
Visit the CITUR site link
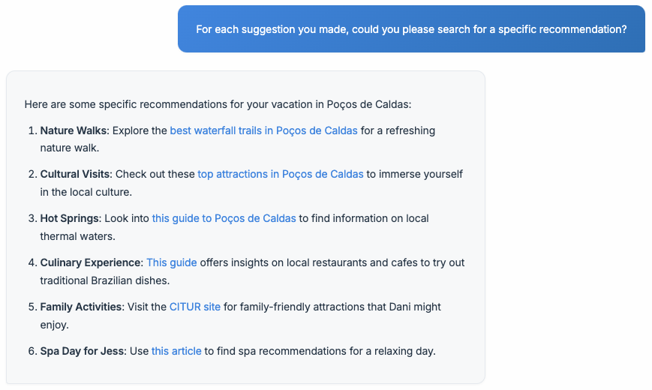point(194,307)
